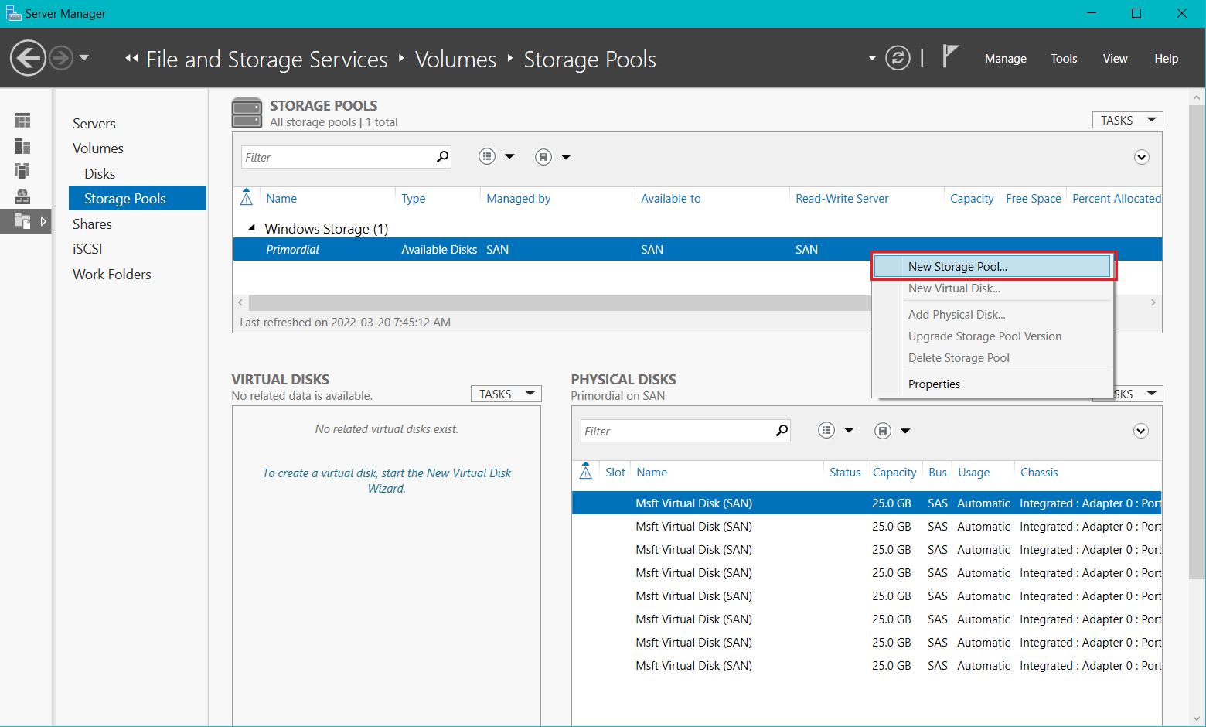Open iSCSI navigation item
1206x727 pixels.
[87, 249]
